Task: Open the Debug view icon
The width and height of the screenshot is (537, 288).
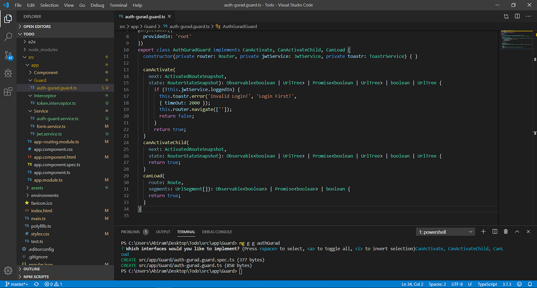Action: (8, 73)
